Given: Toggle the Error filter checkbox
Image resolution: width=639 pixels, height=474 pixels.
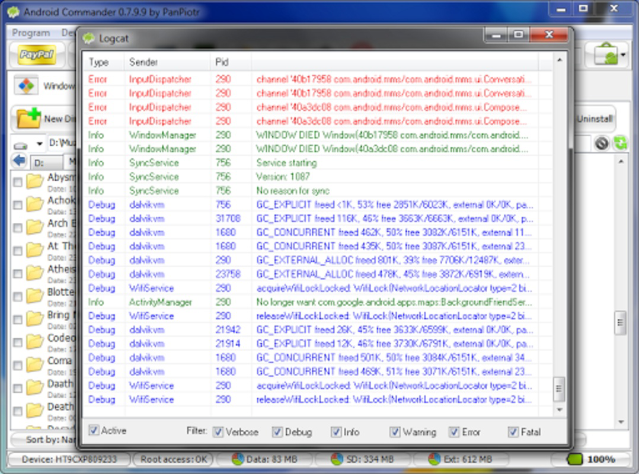Looking at the screenshot, I should tap(454, 432).
